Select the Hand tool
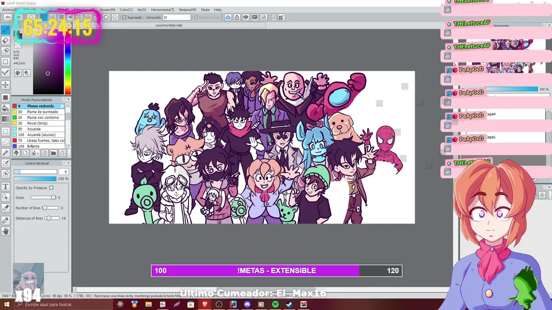552x310 pixels. (x=5, y=231)
